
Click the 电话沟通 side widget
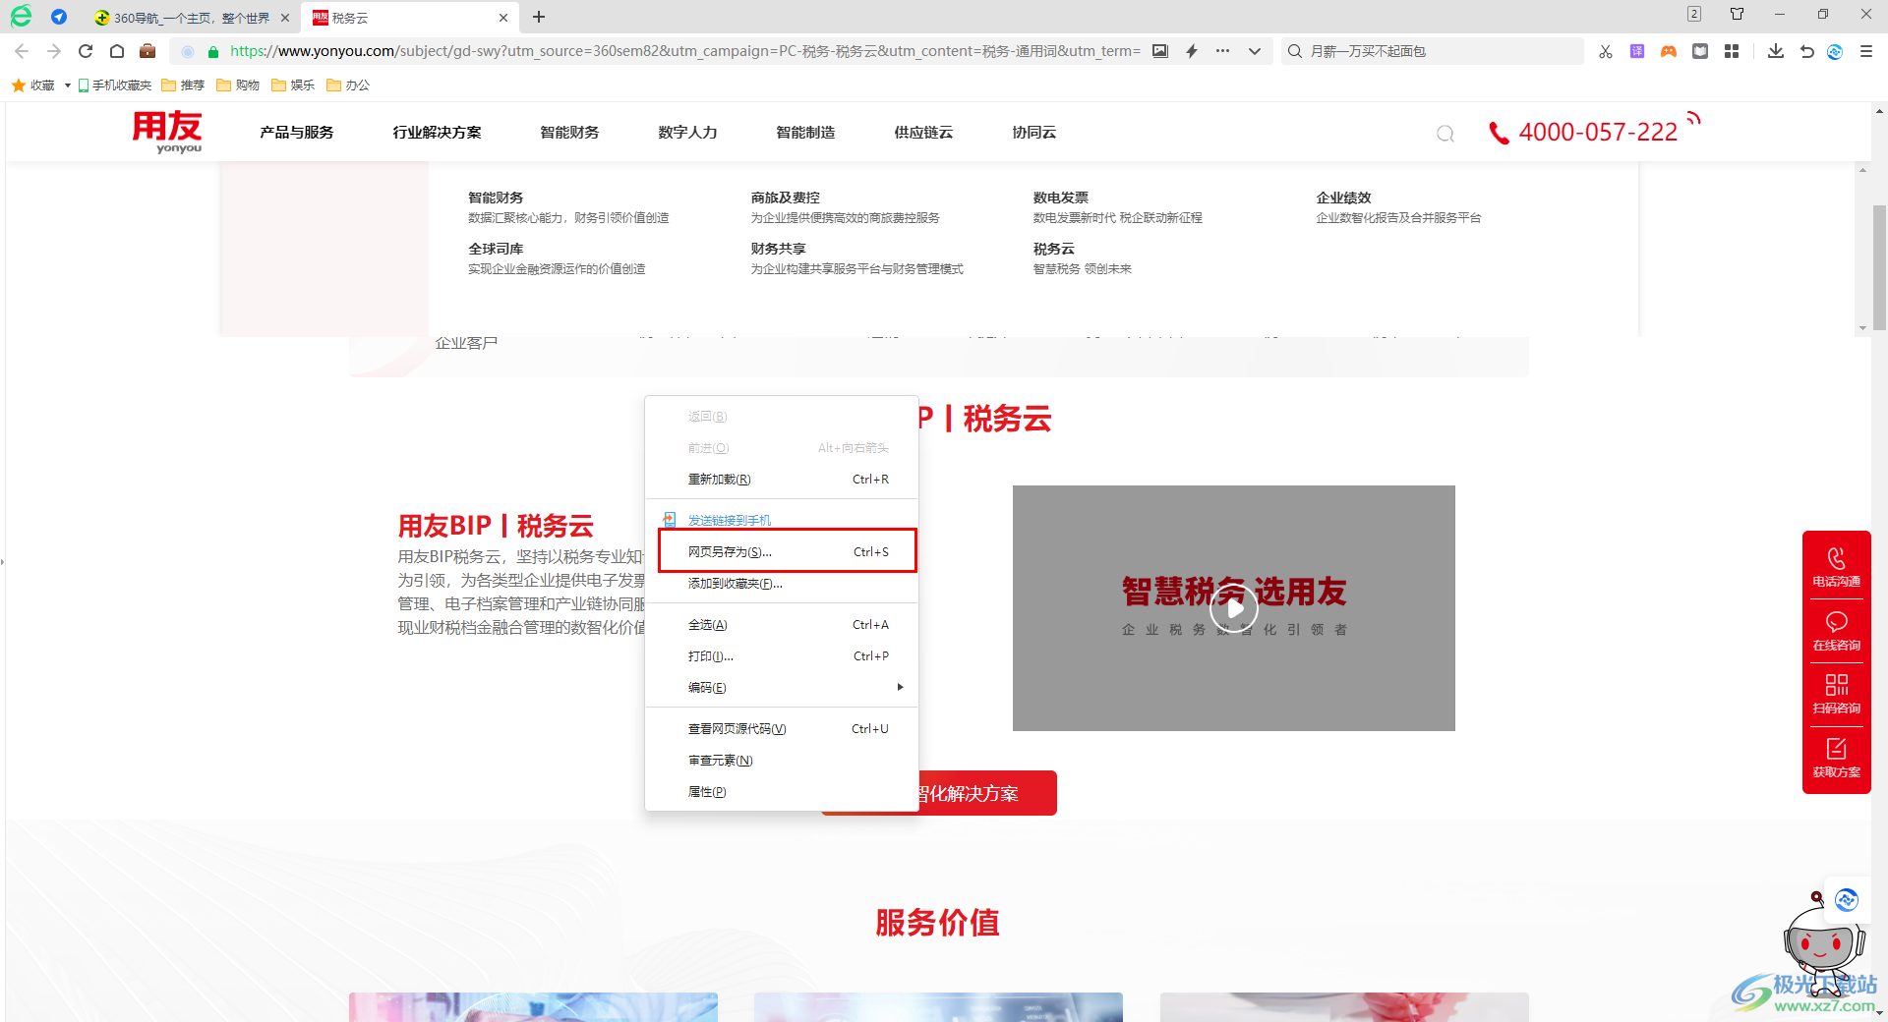(1836, 567)
